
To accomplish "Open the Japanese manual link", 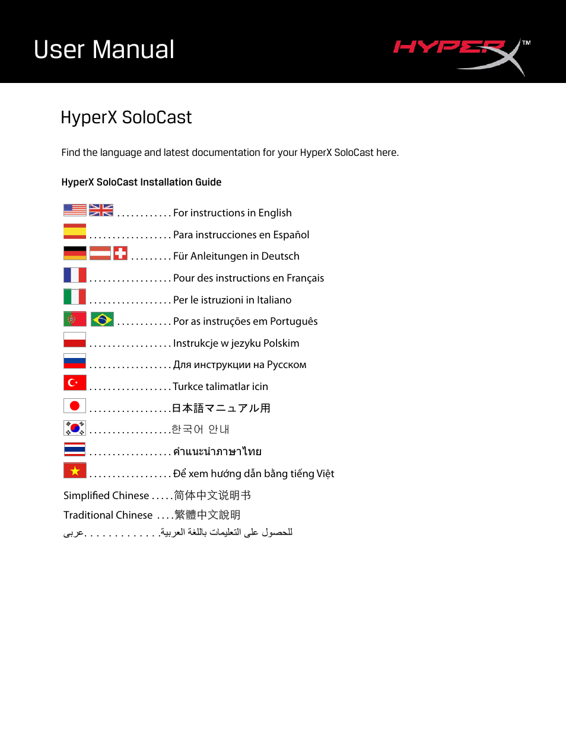I will (x=221, y=408).
